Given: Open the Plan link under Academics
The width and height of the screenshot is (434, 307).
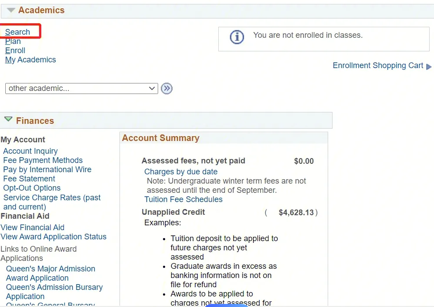Looking at the screenshot, I should [13, 41].
